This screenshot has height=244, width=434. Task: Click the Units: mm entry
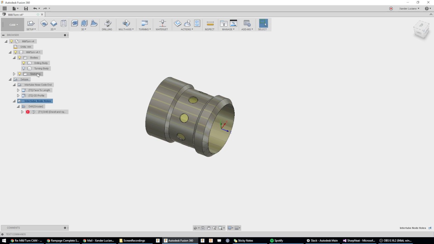click(x=26, y=47)
